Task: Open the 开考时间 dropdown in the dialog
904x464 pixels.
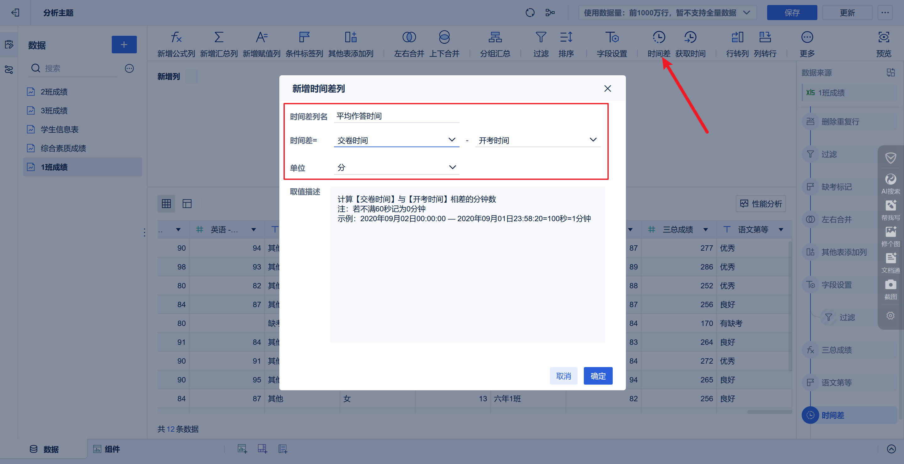Action: (x=538, y=140)
